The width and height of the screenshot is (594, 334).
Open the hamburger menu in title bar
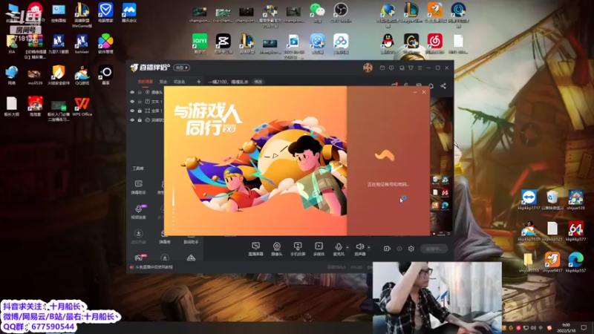(420, 68)
